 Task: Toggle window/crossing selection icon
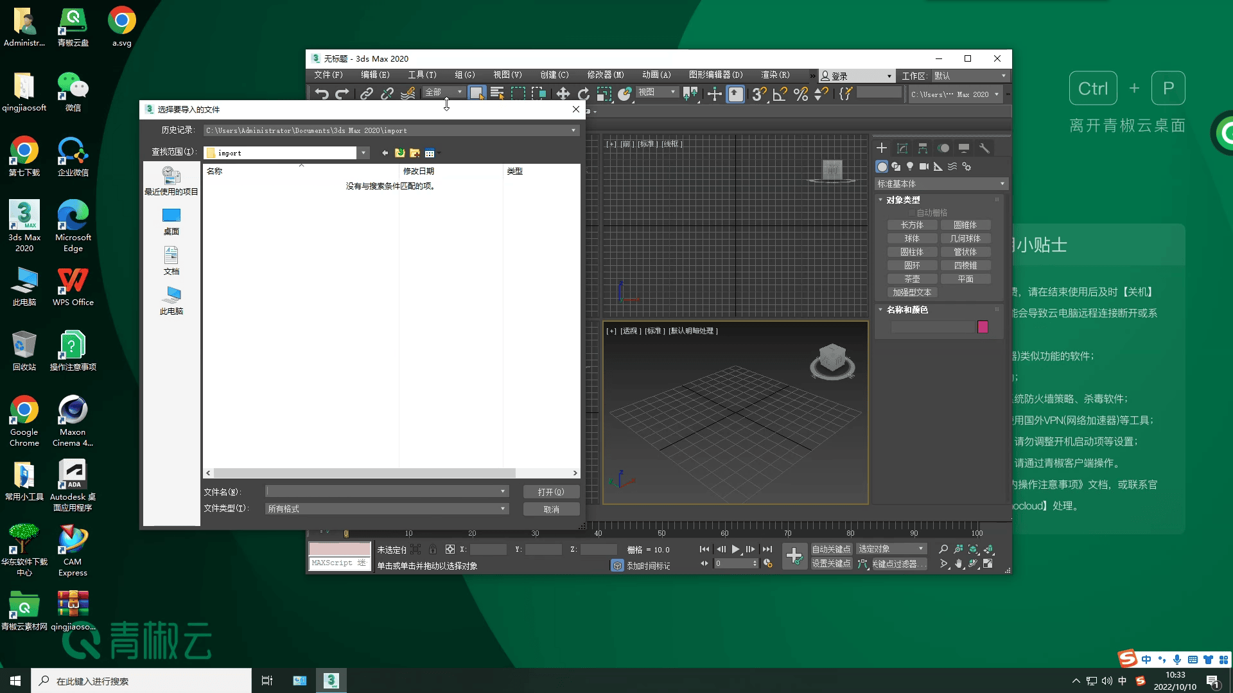tap(538, 94)
